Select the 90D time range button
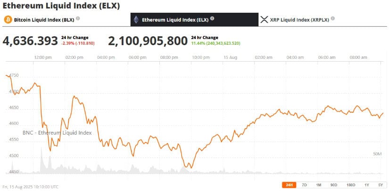 tap(334, 185)
